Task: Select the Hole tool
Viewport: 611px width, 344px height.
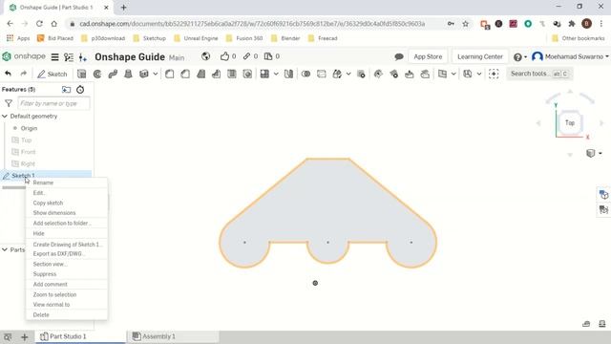Action: click(247, 74)
